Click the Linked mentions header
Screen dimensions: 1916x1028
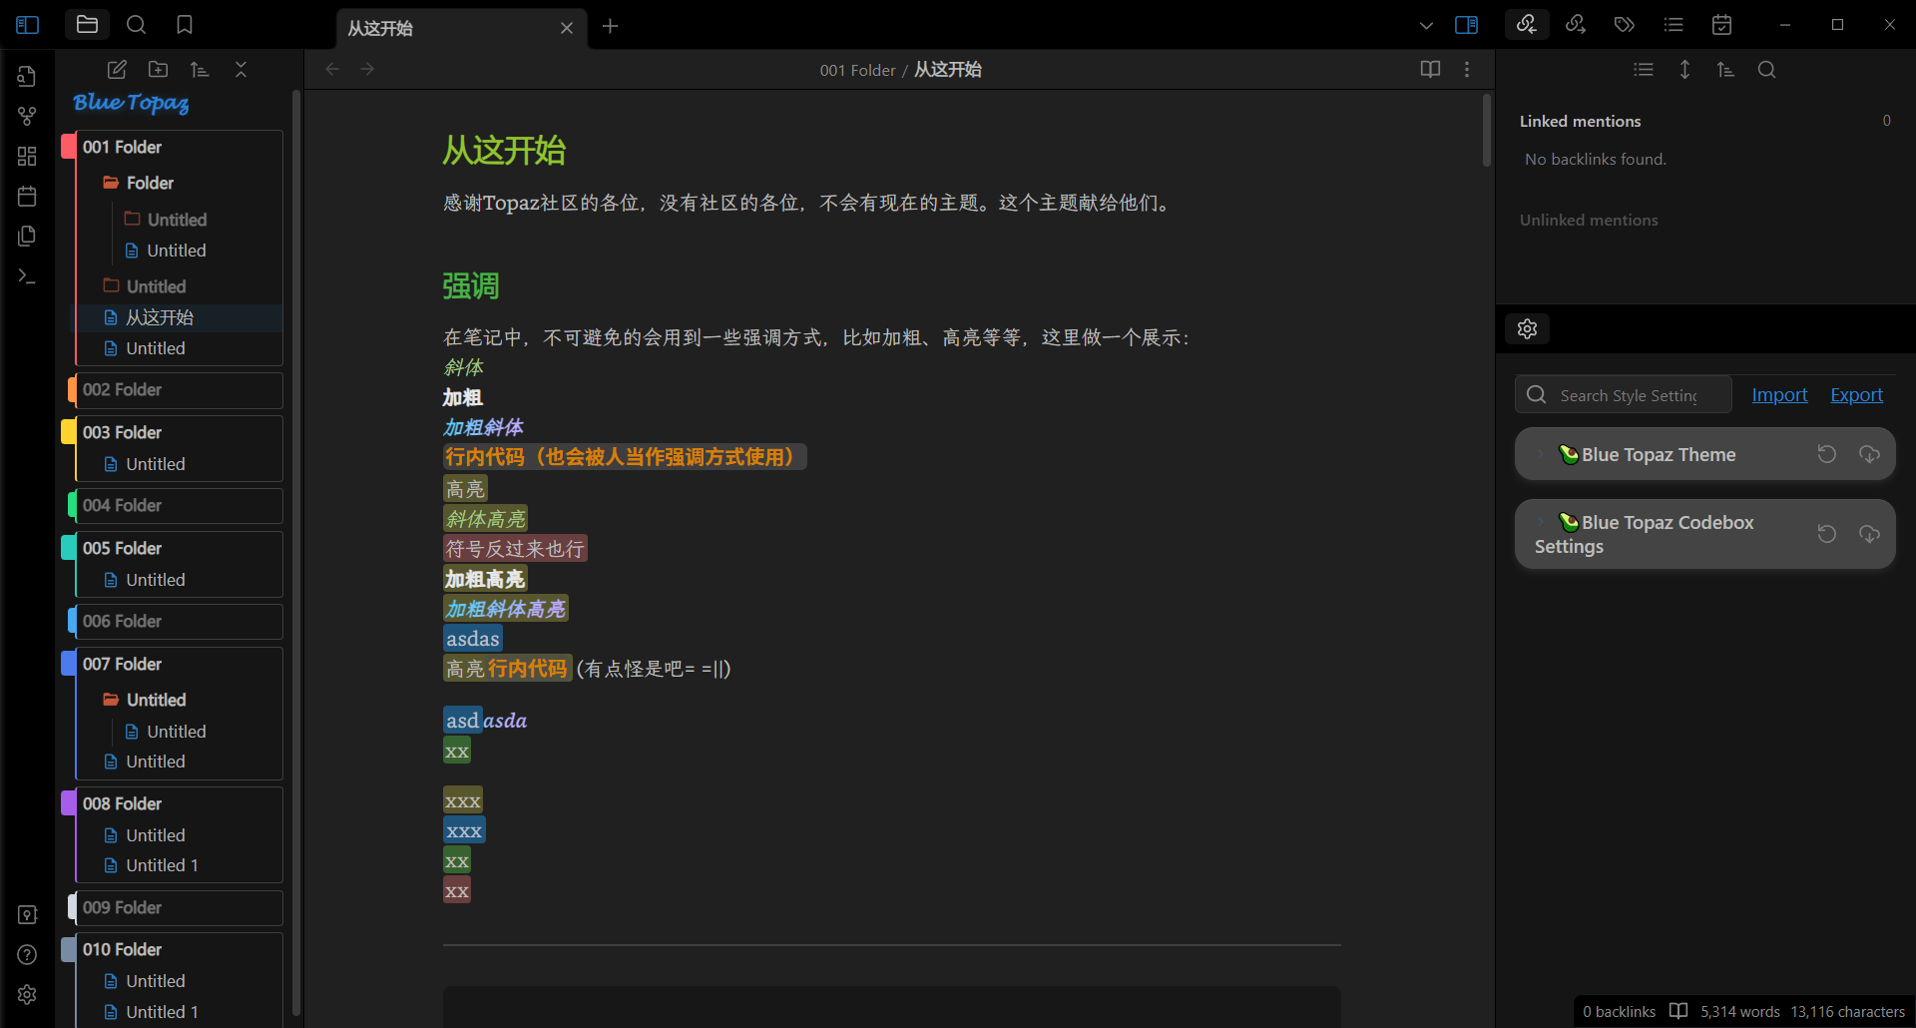(x=1580, y=121)
